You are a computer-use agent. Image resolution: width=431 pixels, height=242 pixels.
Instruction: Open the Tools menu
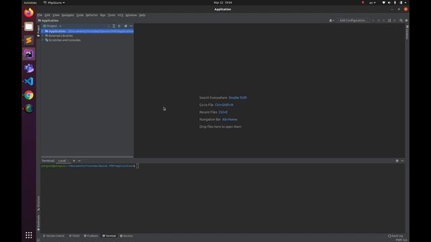coord(111,15)
